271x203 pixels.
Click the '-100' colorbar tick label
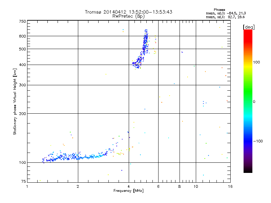258,141
